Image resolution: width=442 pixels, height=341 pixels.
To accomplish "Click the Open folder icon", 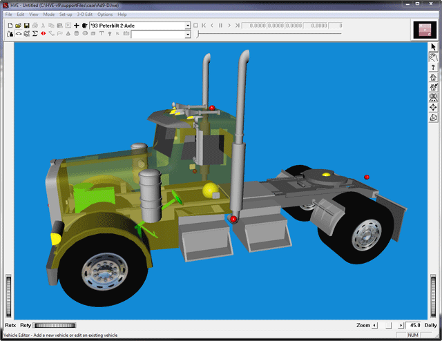I will tap(18, 26).
